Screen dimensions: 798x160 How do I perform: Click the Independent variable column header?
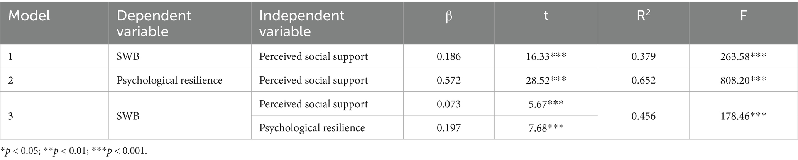coord(301,23)
